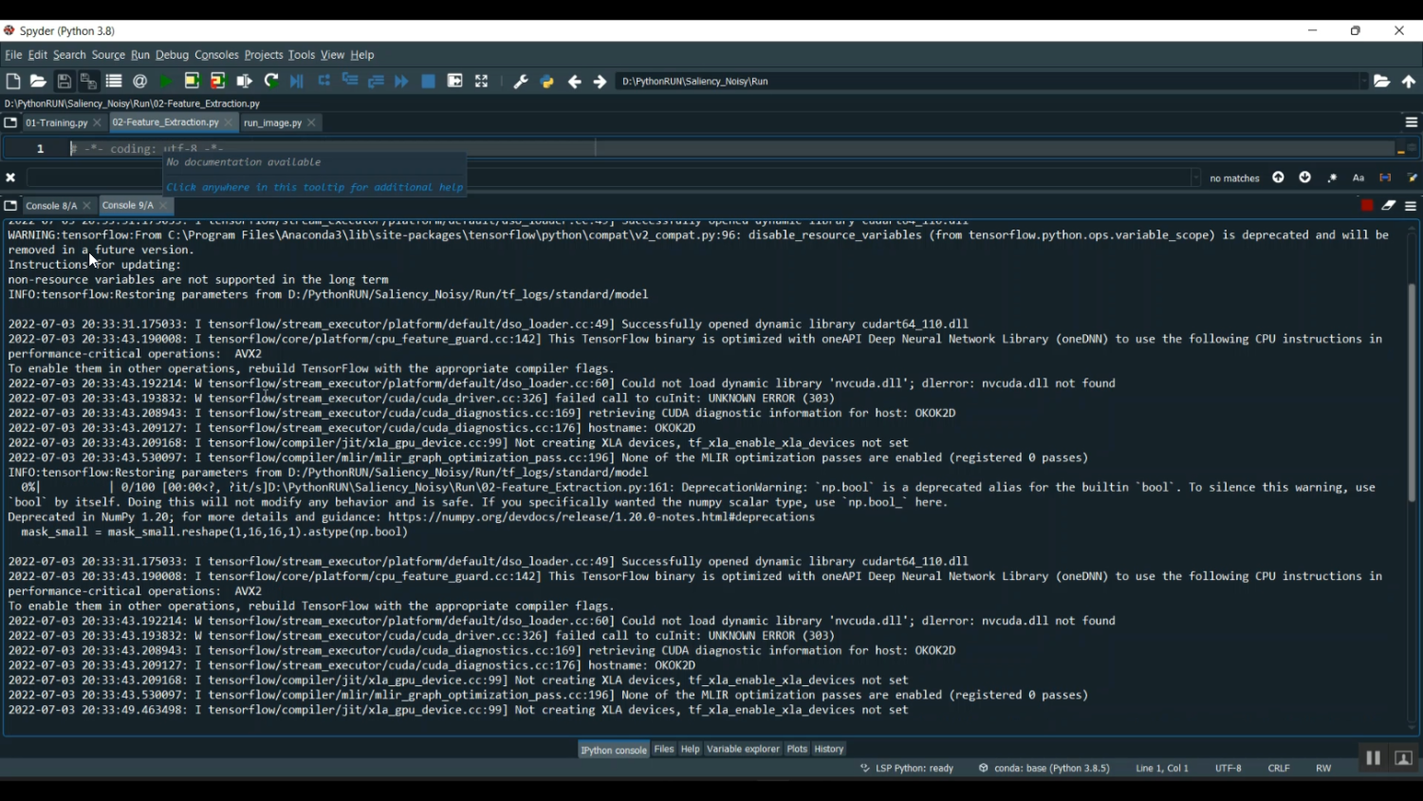Browse for a working directory folder icon
Viewport: 1423px width, 801px height.
tap(1382, 82)
